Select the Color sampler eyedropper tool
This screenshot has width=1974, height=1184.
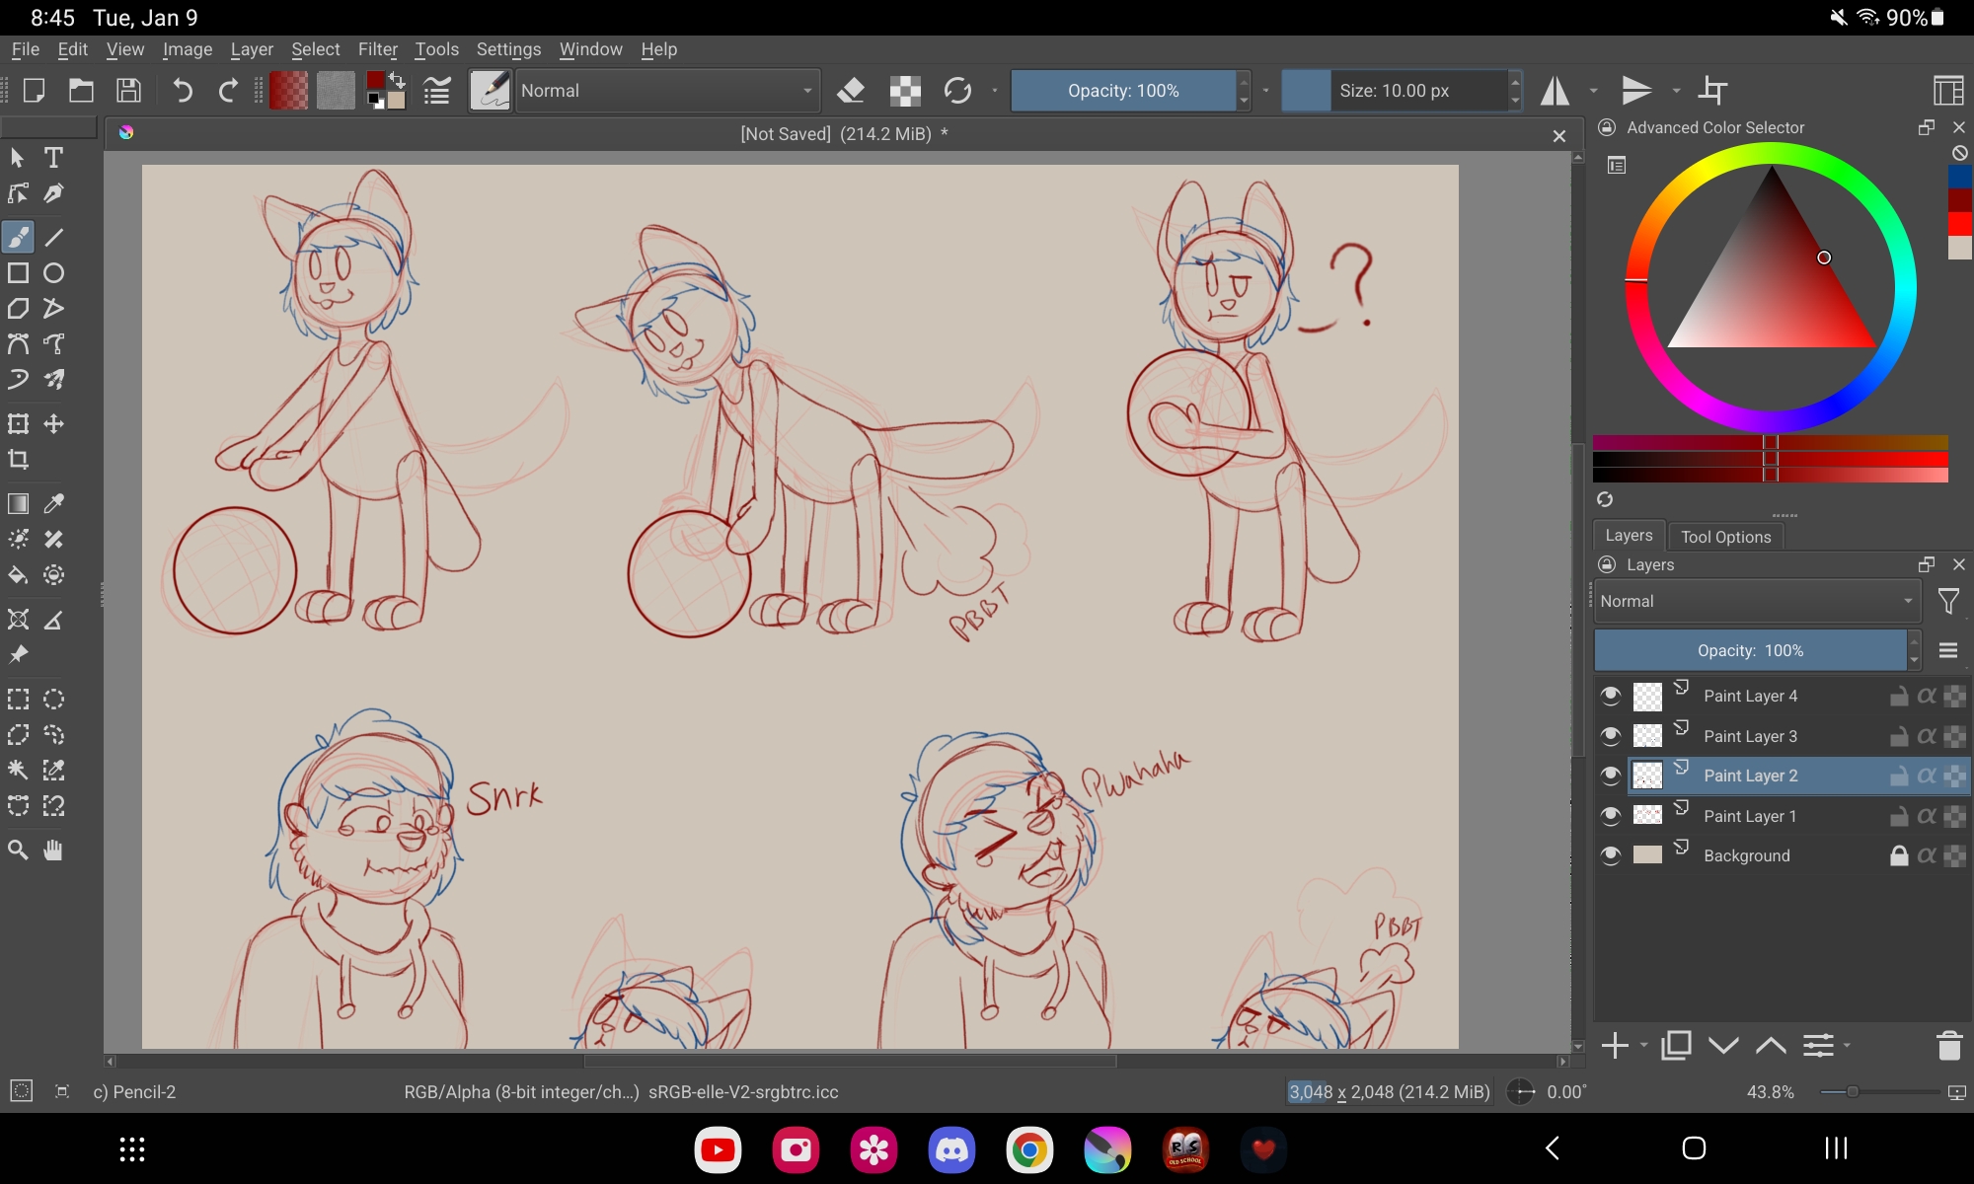pos(53,504)
